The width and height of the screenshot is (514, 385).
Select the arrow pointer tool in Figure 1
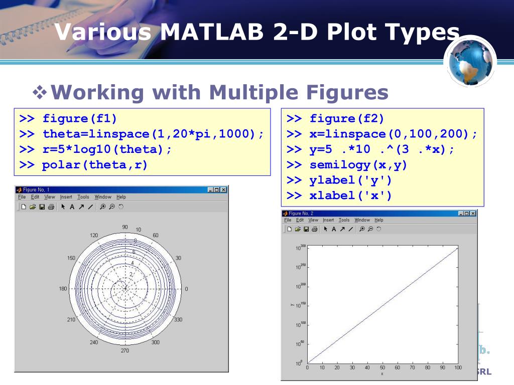coord(63,207)
